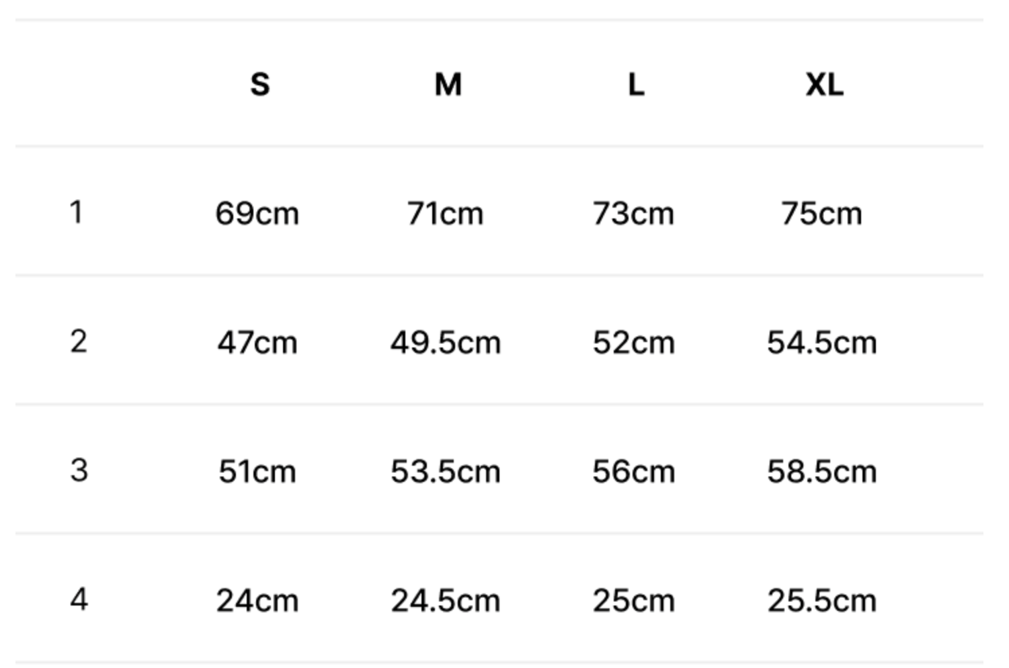1009x668 pixels.
Task: Click the 75cm value under XL
Action: pos(821,214)
